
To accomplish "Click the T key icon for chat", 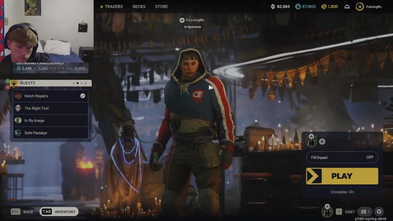I will (x=339, y=211).
